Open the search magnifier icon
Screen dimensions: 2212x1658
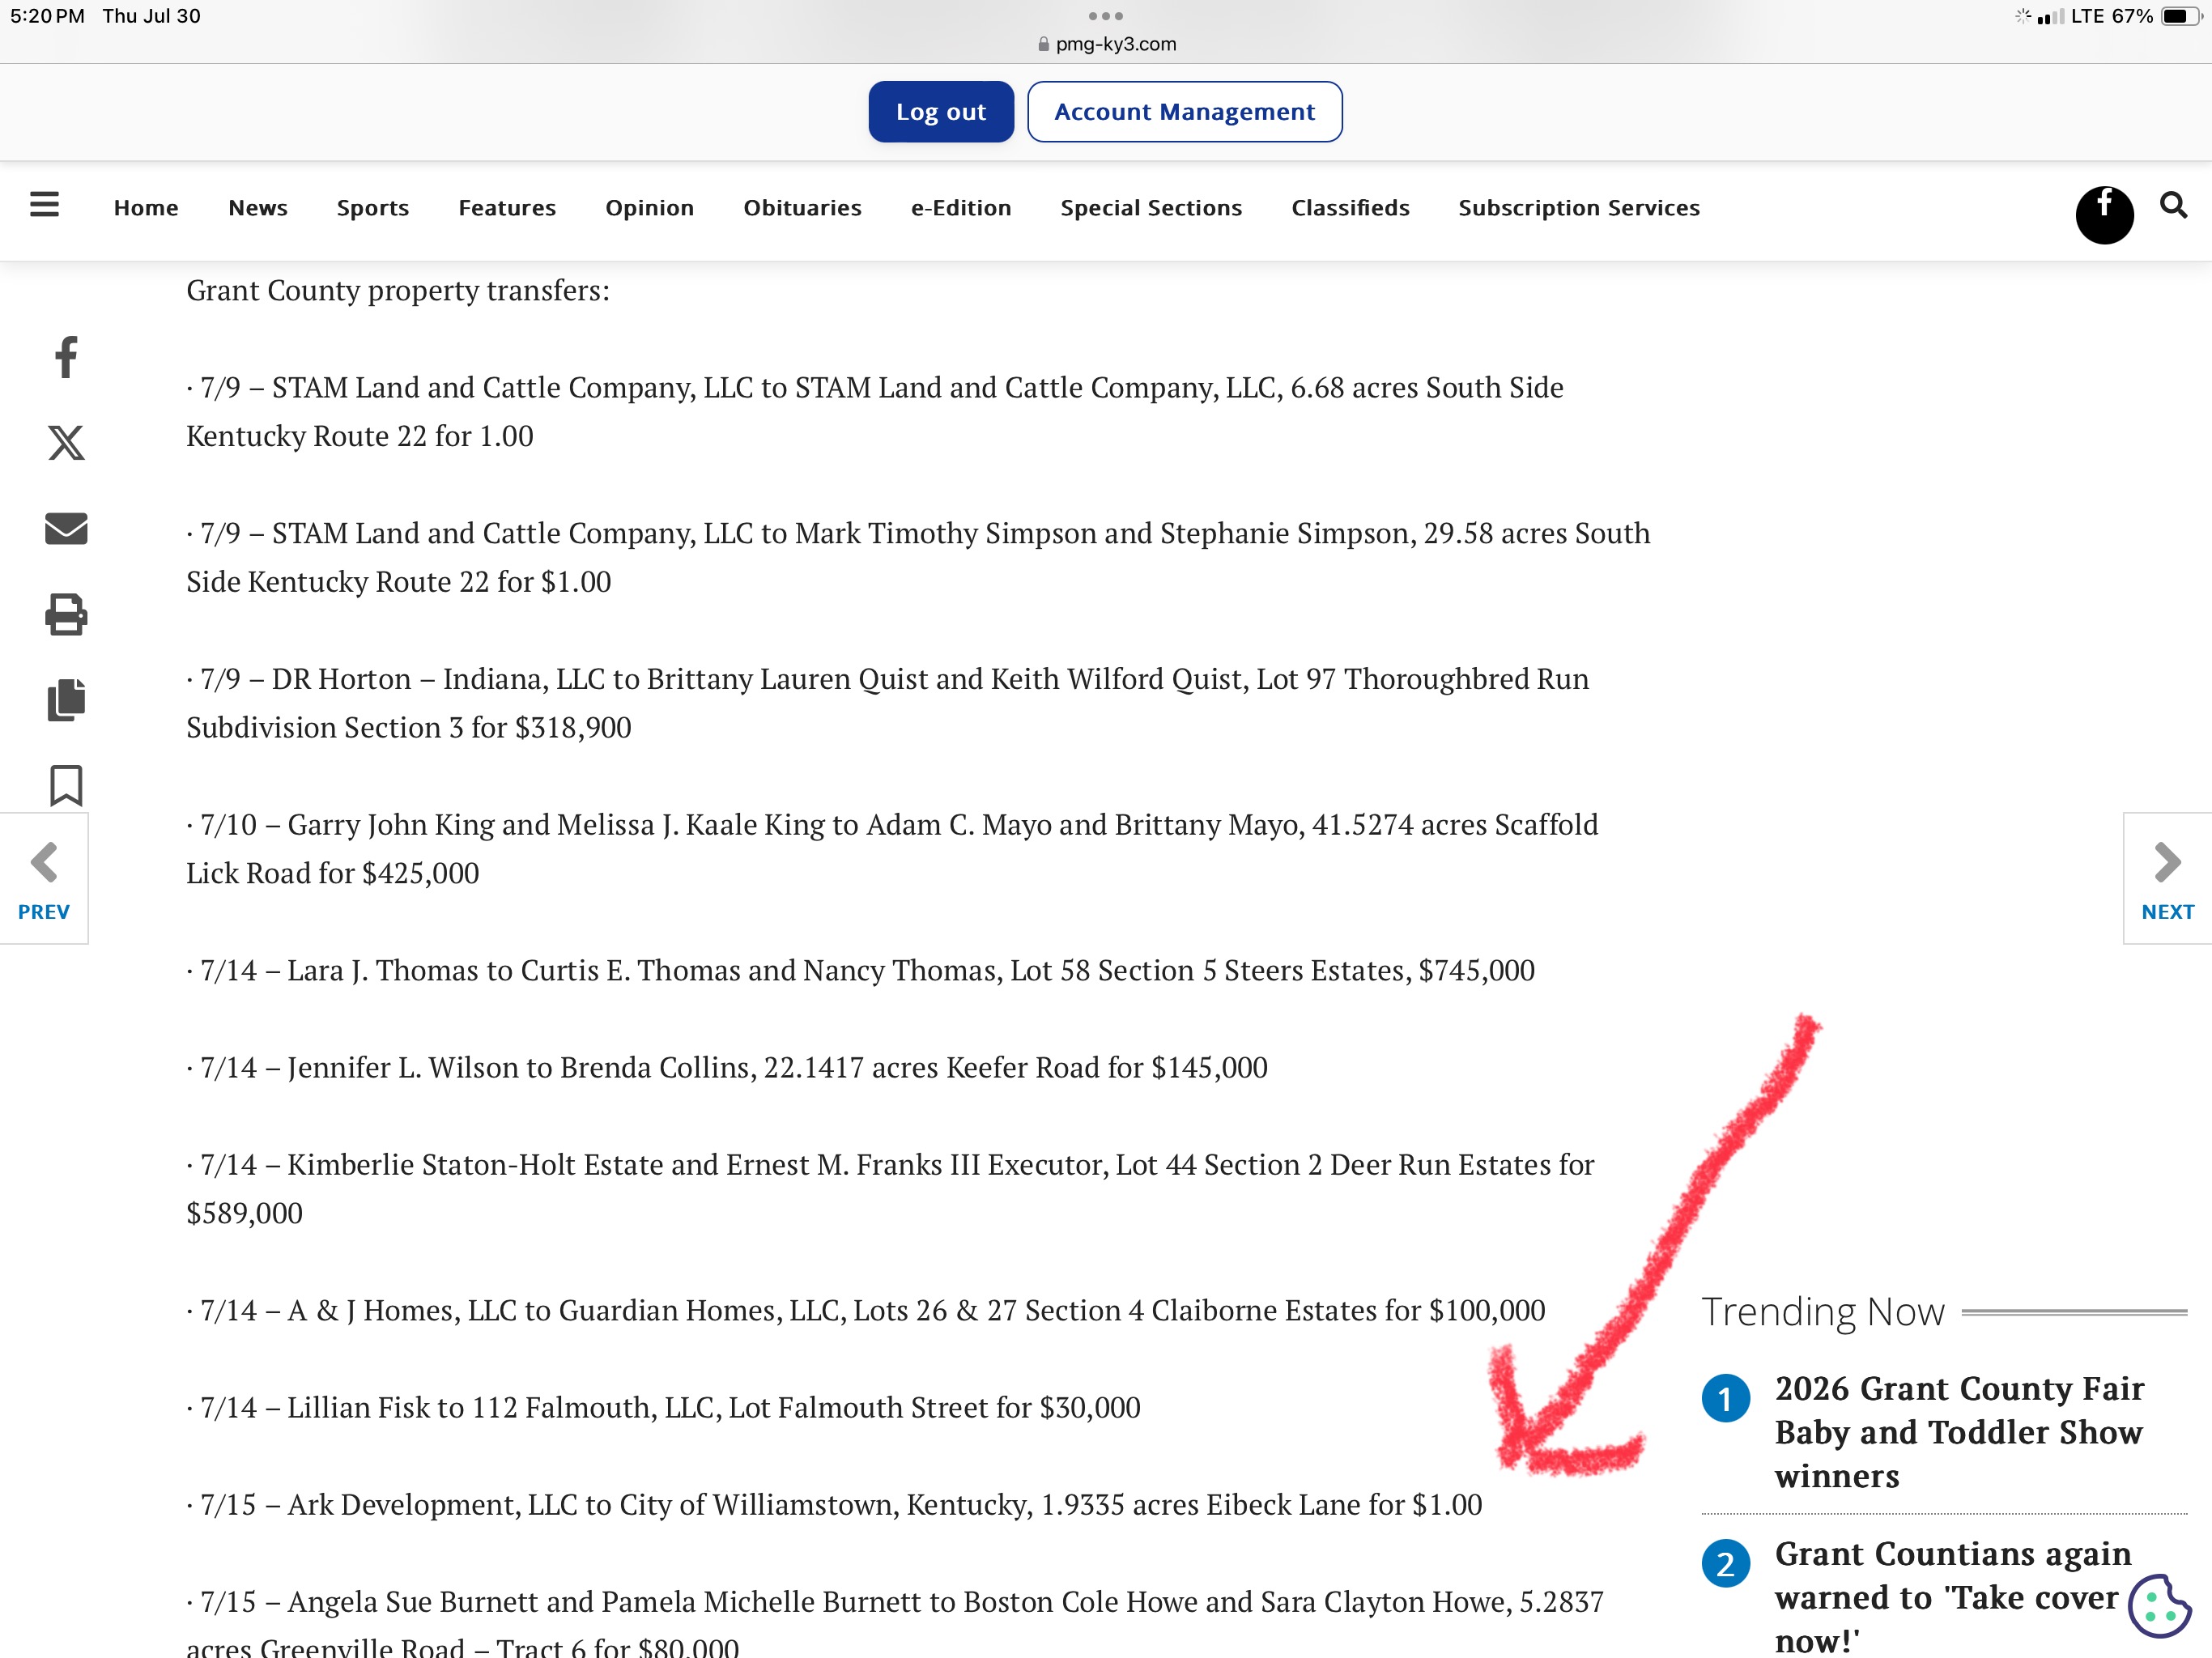pos(2173,206)
